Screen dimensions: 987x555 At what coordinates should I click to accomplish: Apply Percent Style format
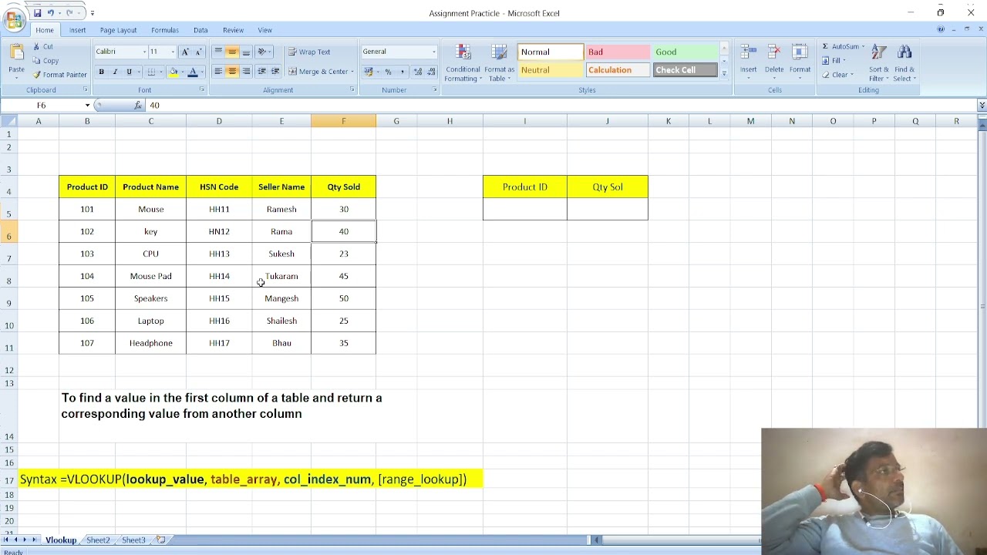pyautogui.click(x=388, y=72)
